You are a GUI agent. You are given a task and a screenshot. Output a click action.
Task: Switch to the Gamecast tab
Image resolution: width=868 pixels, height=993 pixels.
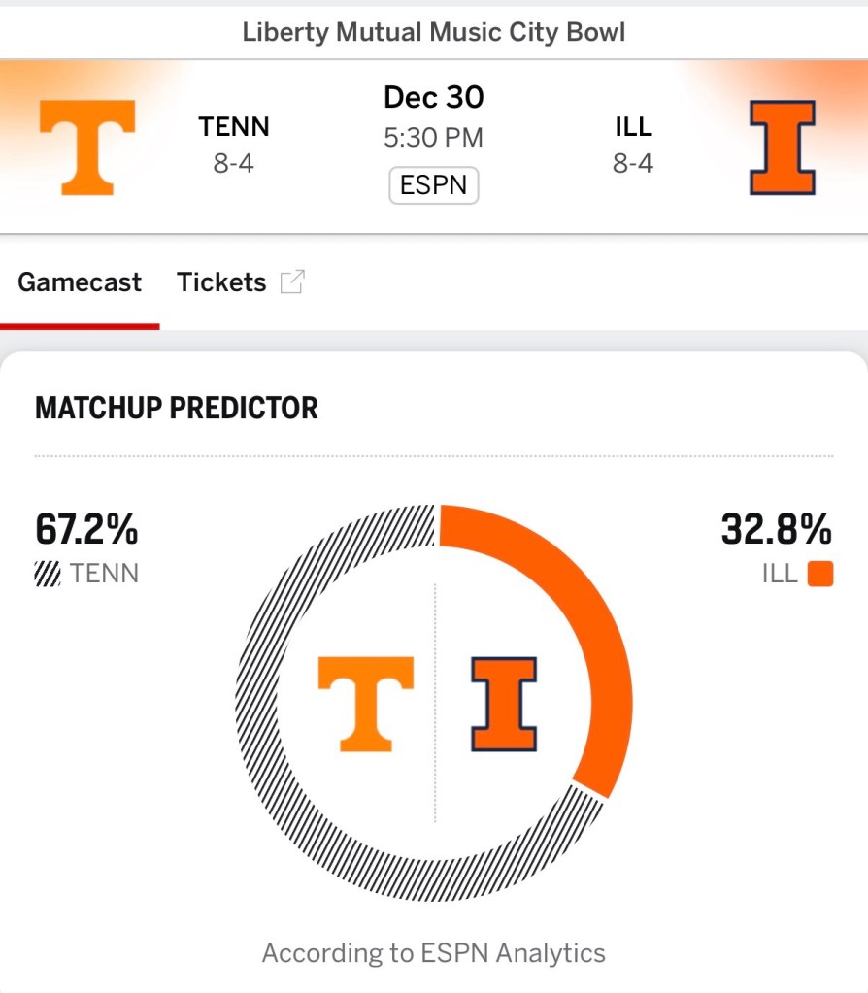[80, 282]
